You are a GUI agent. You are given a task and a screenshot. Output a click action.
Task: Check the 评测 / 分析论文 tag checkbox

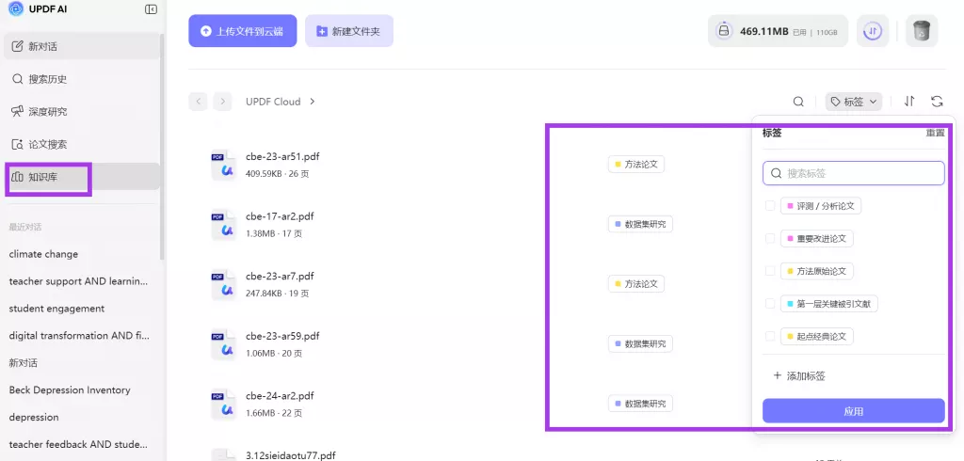[x=770, y=205]
